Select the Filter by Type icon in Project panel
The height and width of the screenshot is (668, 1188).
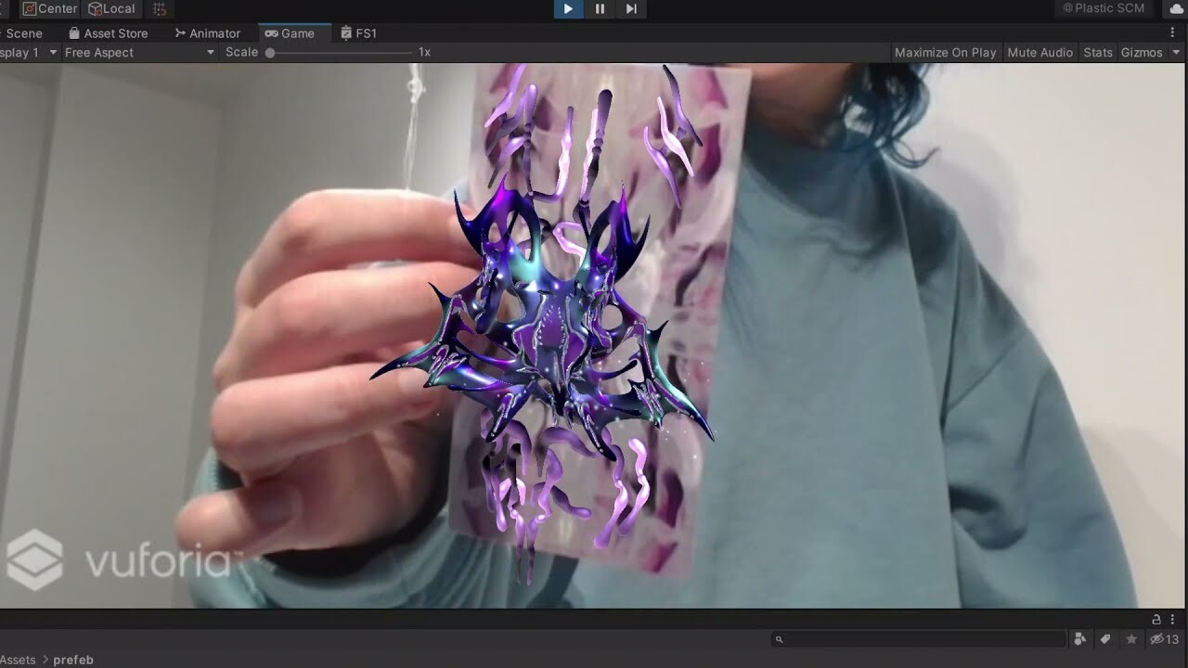tap(1079, 638)
